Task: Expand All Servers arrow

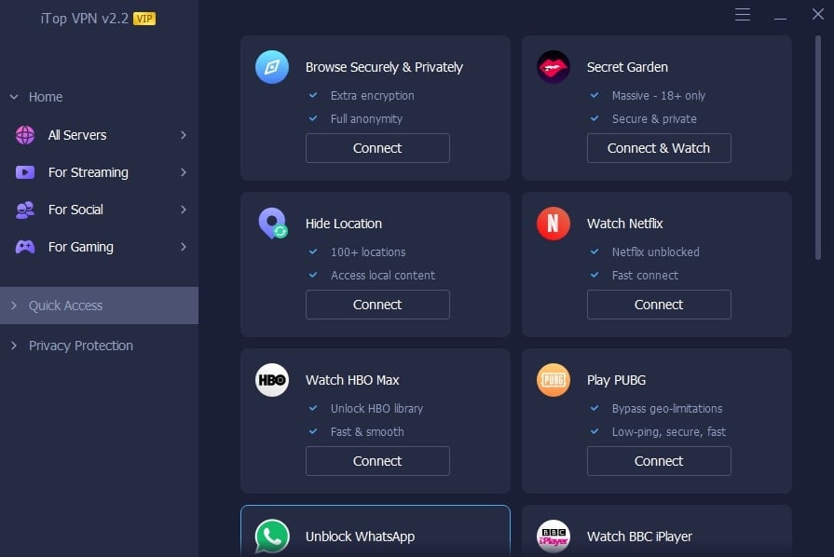Action: tap(183, 135)
